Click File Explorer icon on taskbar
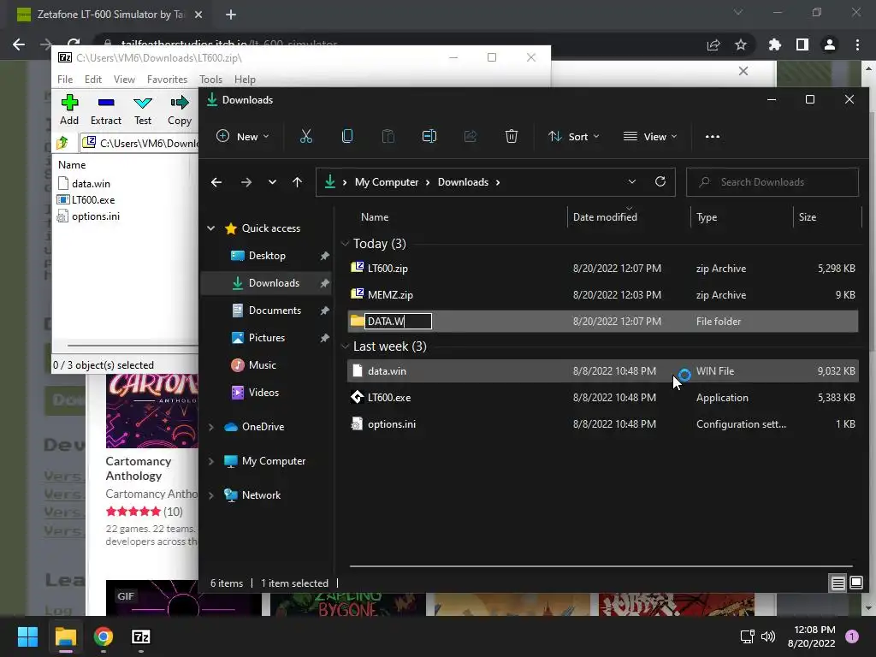This screenshot has width=876, height=657. [65, 636]
